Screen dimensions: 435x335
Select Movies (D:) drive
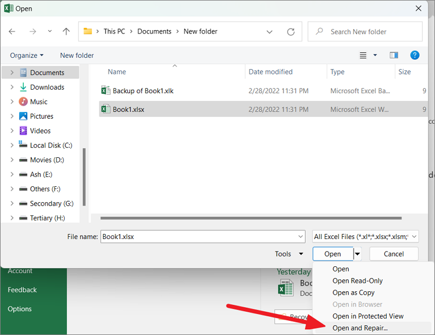pos(47,160)
